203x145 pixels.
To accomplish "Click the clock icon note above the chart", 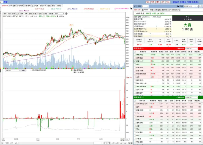I will coord(115,8).
